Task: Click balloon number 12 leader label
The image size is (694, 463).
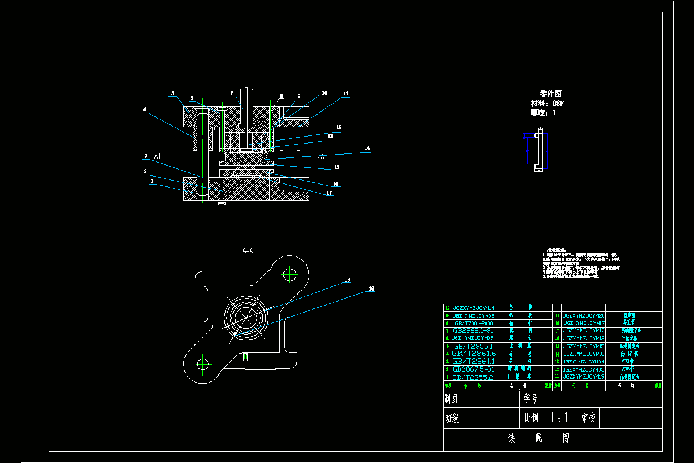Action: pyautogui.click(x=338, y=127)
